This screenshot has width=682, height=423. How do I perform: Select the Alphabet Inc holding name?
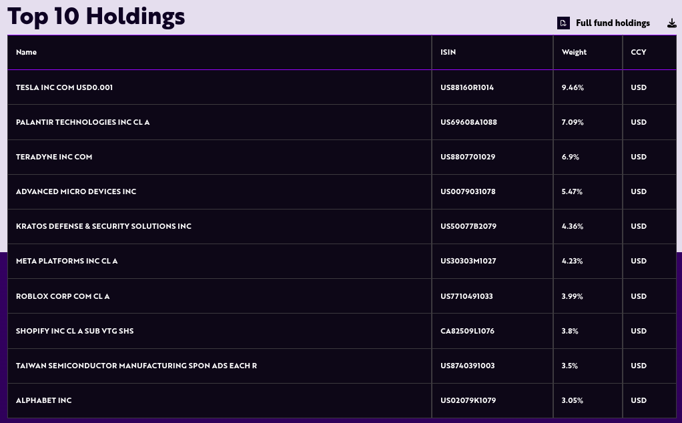(44, 400)
